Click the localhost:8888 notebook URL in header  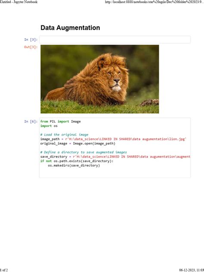155,2
